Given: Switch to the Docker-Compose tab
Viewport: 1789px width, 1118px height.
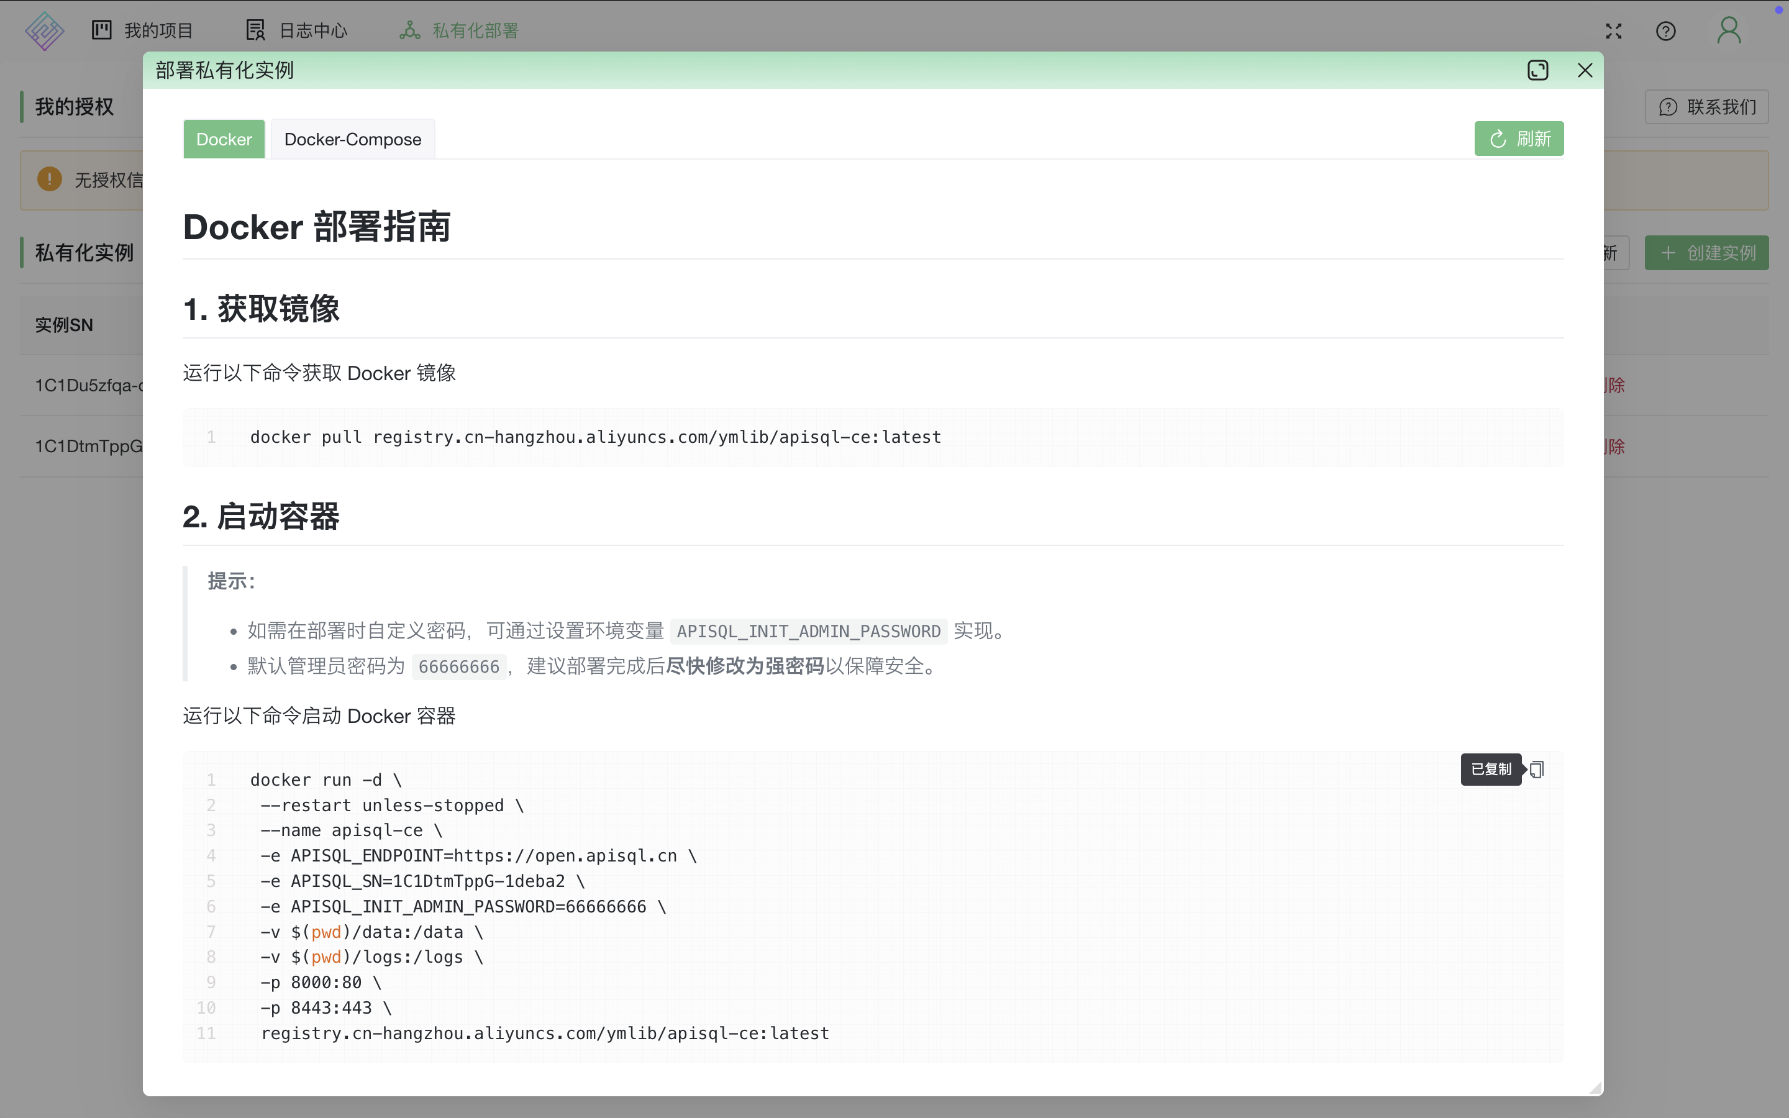Looking at the screenshot, I should 353,139.
